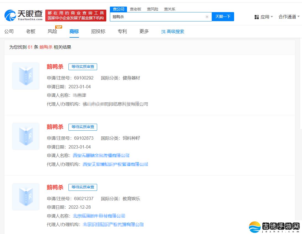
Task: Select the 查老板 search mode tab
Action: 136,9
